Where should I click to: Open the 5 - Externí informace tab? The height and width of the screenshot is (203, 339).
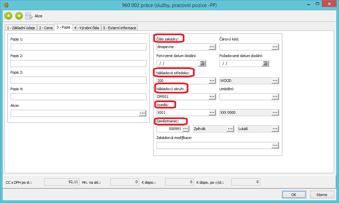pyautogui.click(x=119, y=28)
